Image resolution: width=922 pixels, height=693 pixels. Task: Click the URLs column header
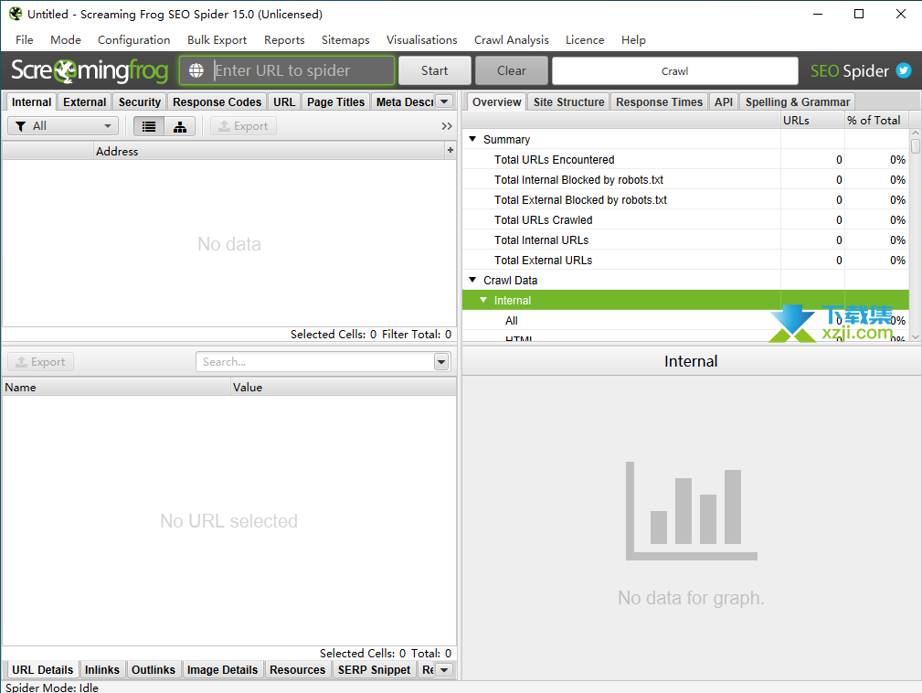click(x=812, y=120)
